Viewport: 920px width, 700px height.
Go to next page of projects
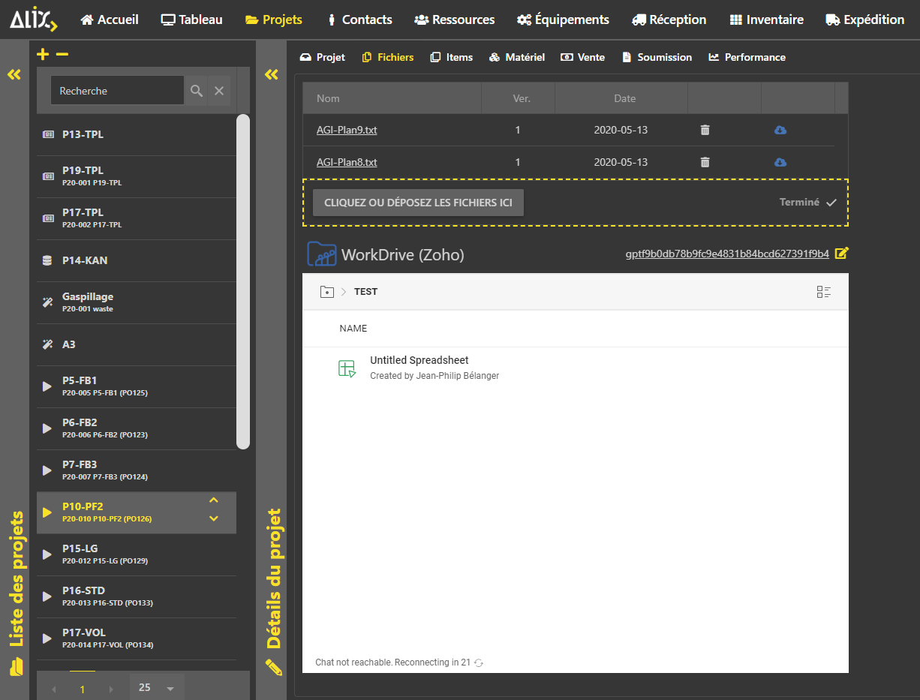(111, 689)
